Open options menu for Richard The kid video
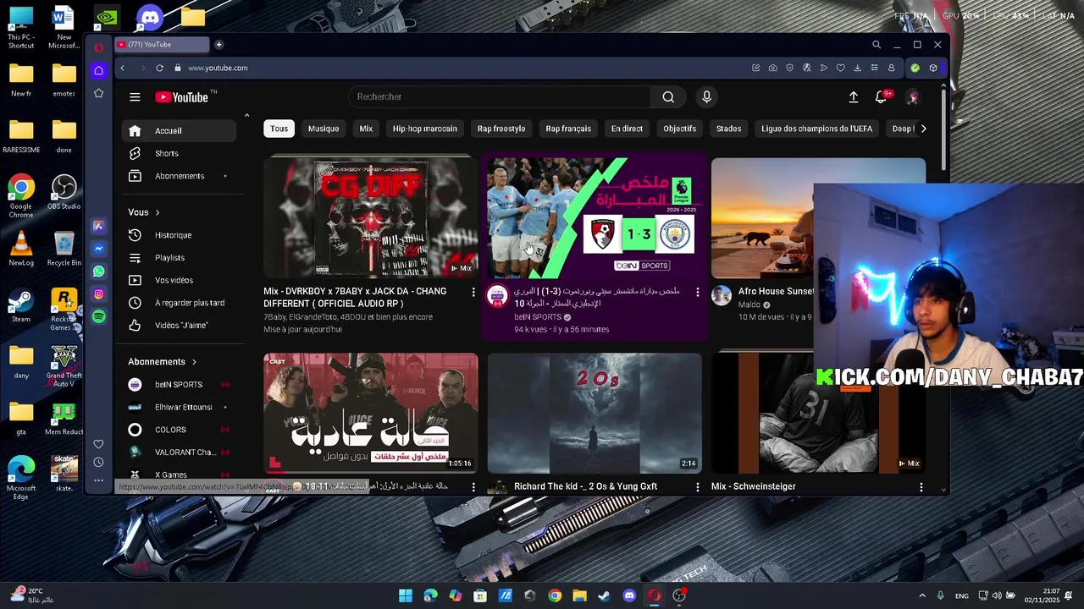The image size is (1084, 609). pyautogui.click(x=698, y=487)
